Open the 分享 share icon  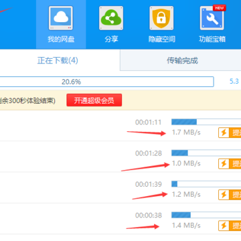[x=111, y=18]
